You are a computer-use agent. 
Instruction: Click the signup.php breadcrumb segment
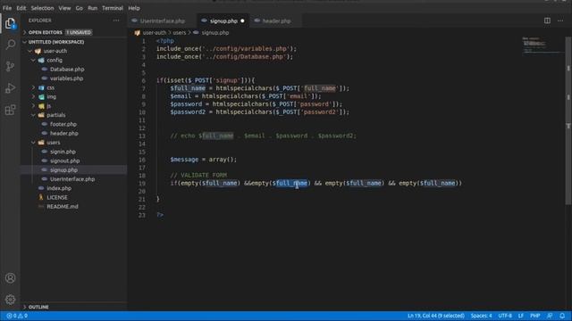click(x=215, y=33)
